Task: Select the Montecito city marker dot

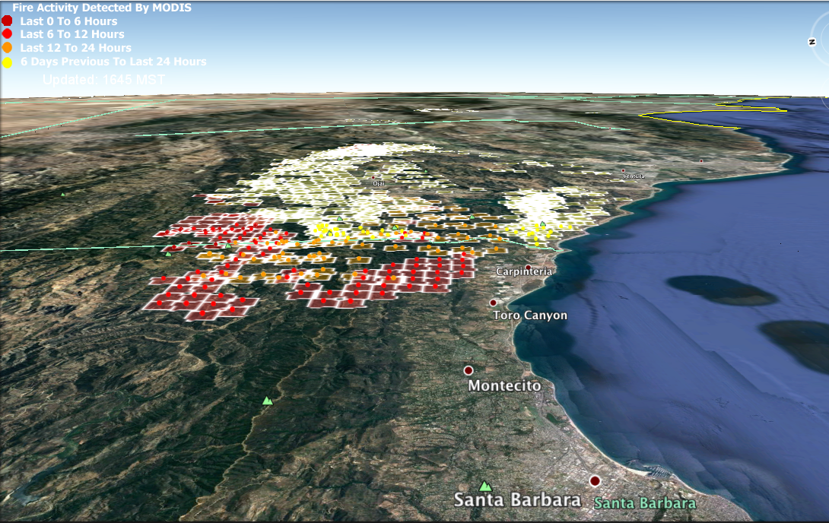Action: coord(468,370)
